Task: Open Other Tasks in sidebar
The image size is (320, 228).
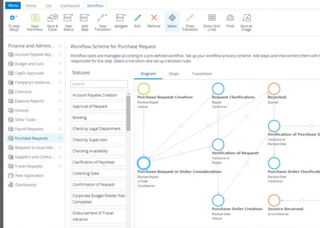Action: [x=25, y=120]
